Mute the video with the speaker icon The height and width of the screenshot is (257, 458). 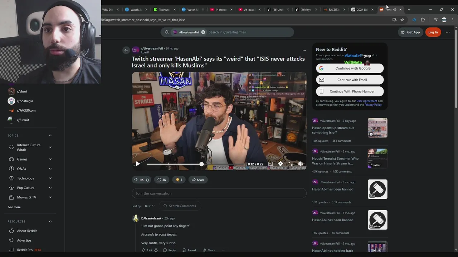click(x=301, y=164)
